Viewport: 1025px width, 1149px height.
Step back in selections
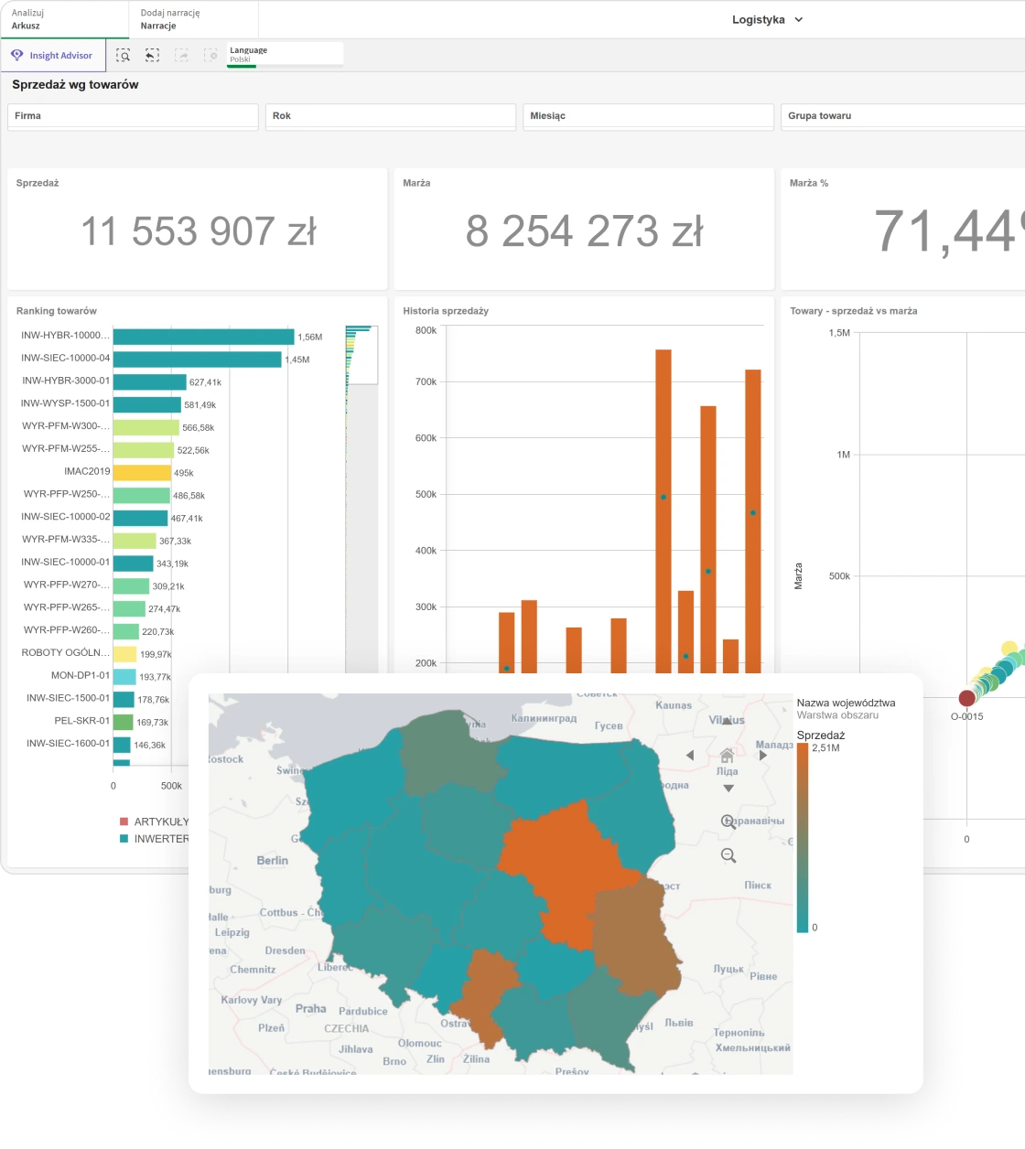(x=152, y=56)
